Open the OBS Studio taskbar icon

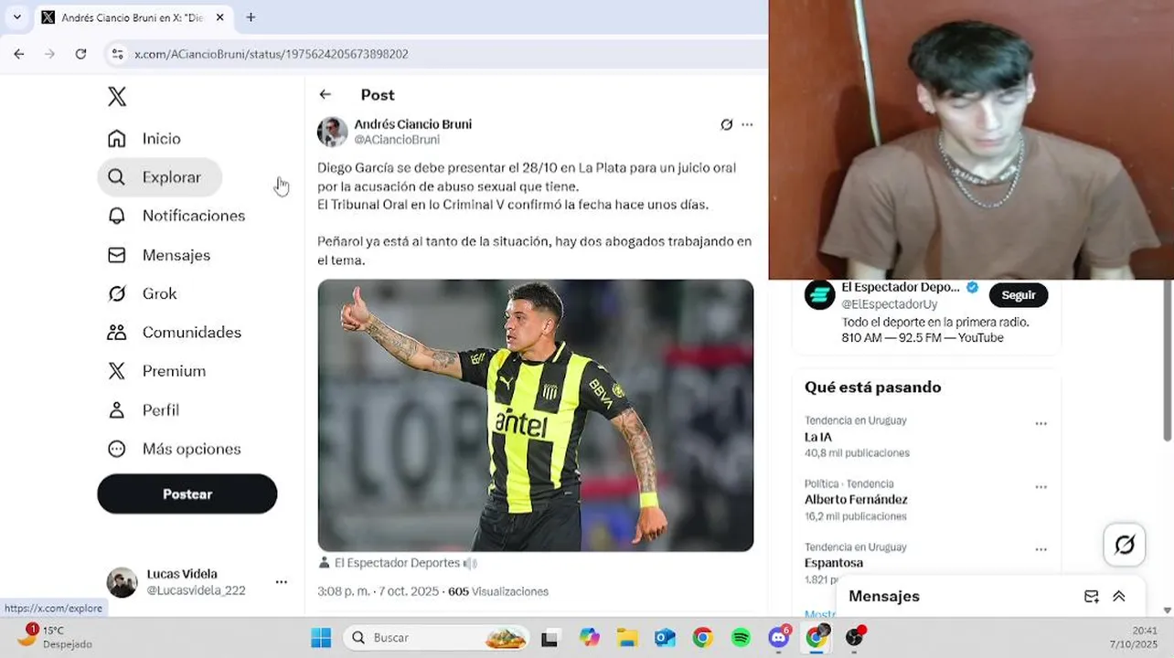855,637
